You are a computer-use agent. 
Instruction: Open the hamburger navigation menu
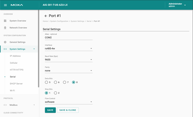(5, 5)
